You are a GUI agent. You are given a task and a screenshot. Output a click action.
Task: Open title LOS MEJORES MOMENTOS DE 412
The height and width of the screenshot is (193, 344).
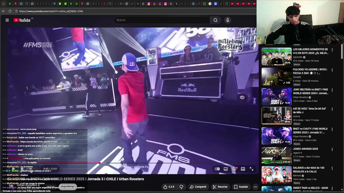[x=311, y=51]
